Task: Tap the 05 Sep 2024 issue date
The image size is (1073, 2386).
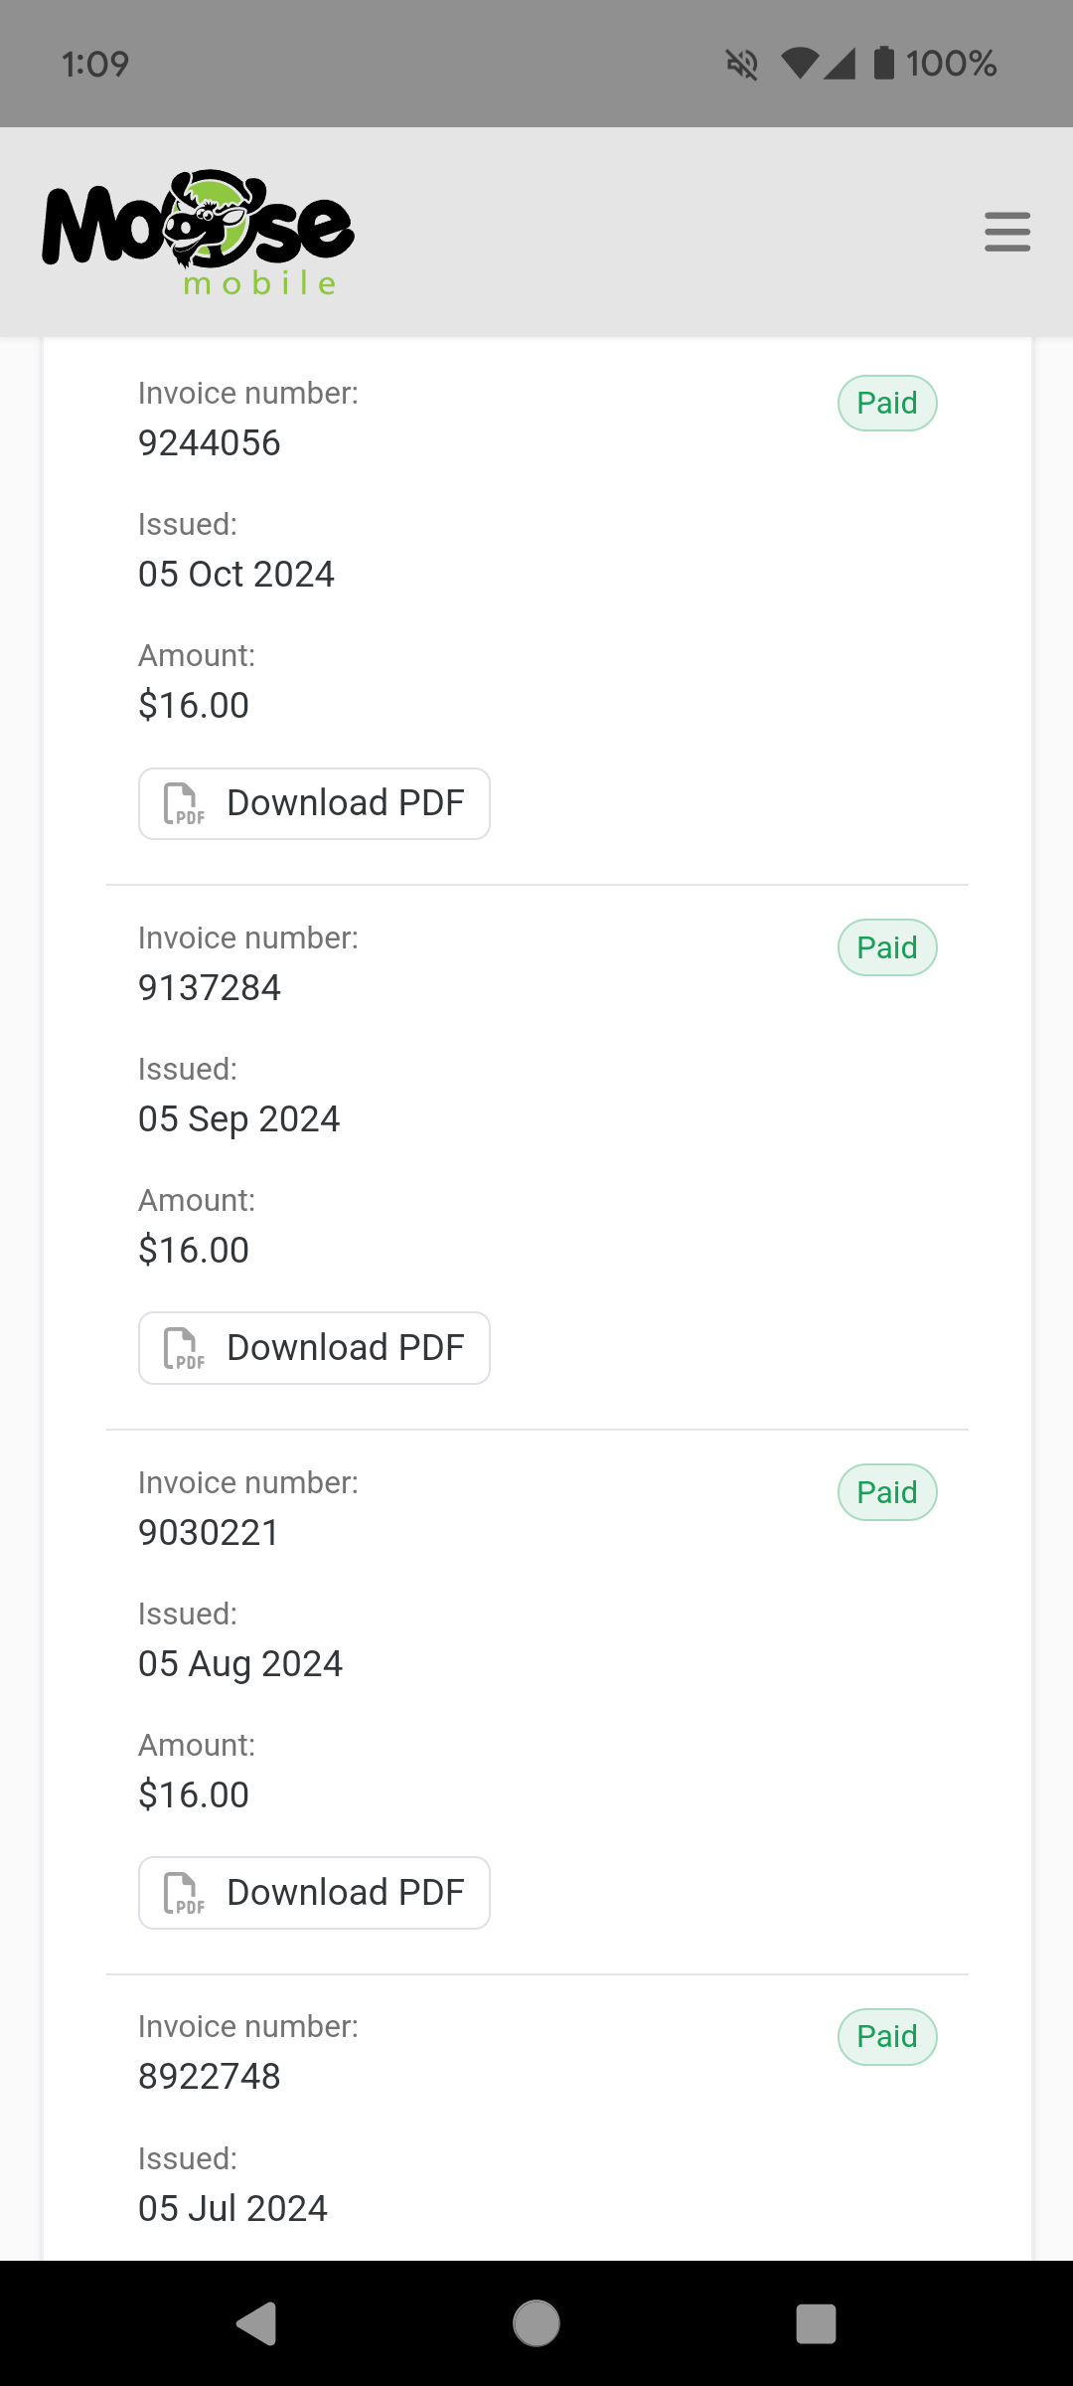Action: pyautogui.click(x=238, y=1119)
